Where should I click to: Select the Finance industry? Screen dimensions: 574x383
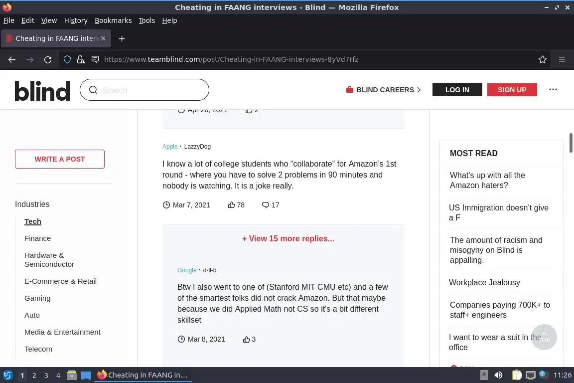point(38,238)
